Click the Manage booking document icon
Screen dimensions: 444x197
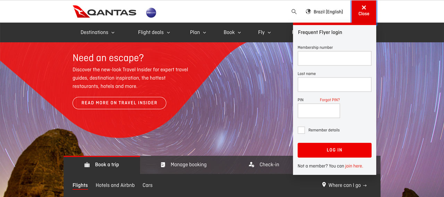pyautogui.click(x=163, y=165)
